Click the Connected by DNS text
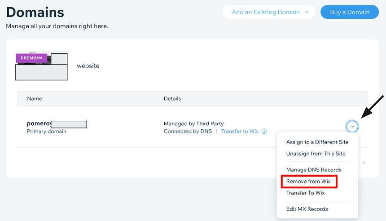The image size is (386, 221). click(x=188, y=131)
